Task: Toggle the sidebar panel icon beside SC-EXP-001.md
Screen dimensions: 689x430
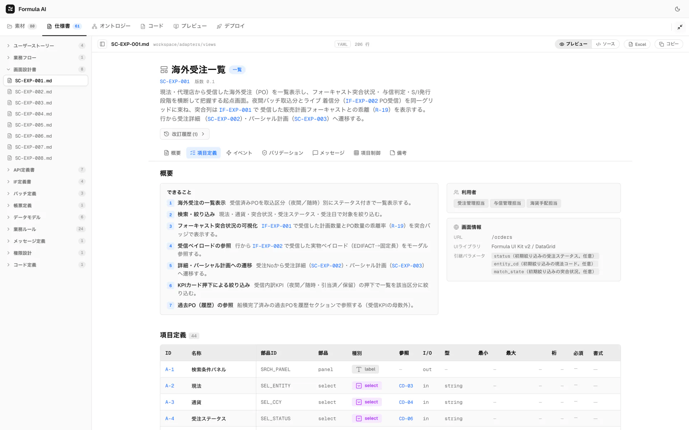Action: (x=102, y=44)
